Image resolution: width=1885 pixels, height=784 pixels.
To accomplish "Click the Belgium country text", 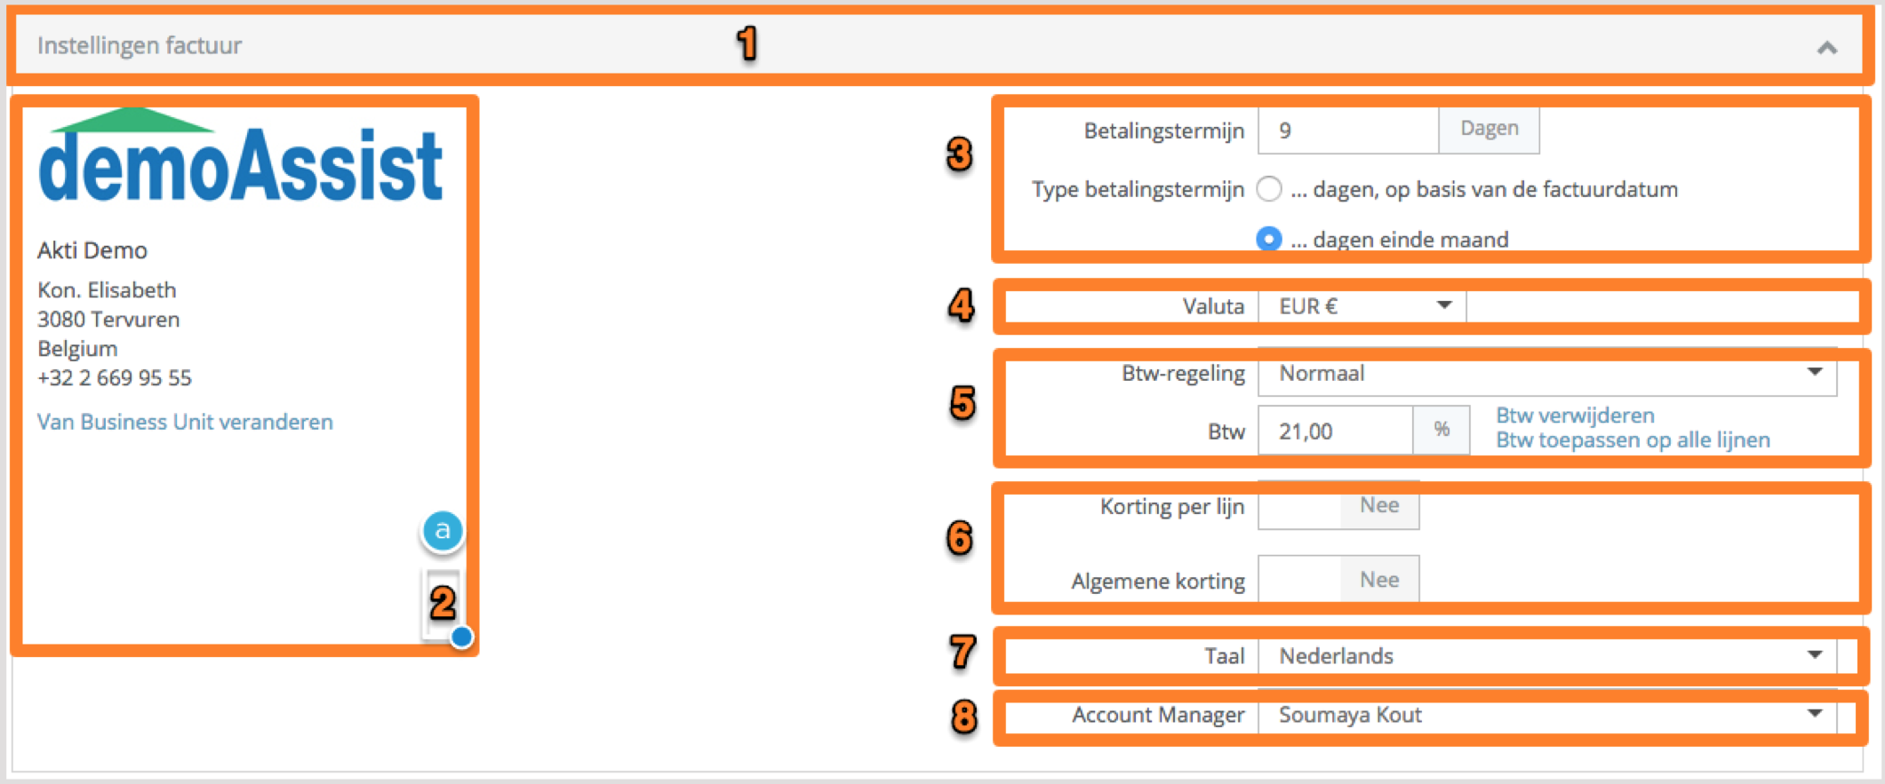I will click(77, 349).
